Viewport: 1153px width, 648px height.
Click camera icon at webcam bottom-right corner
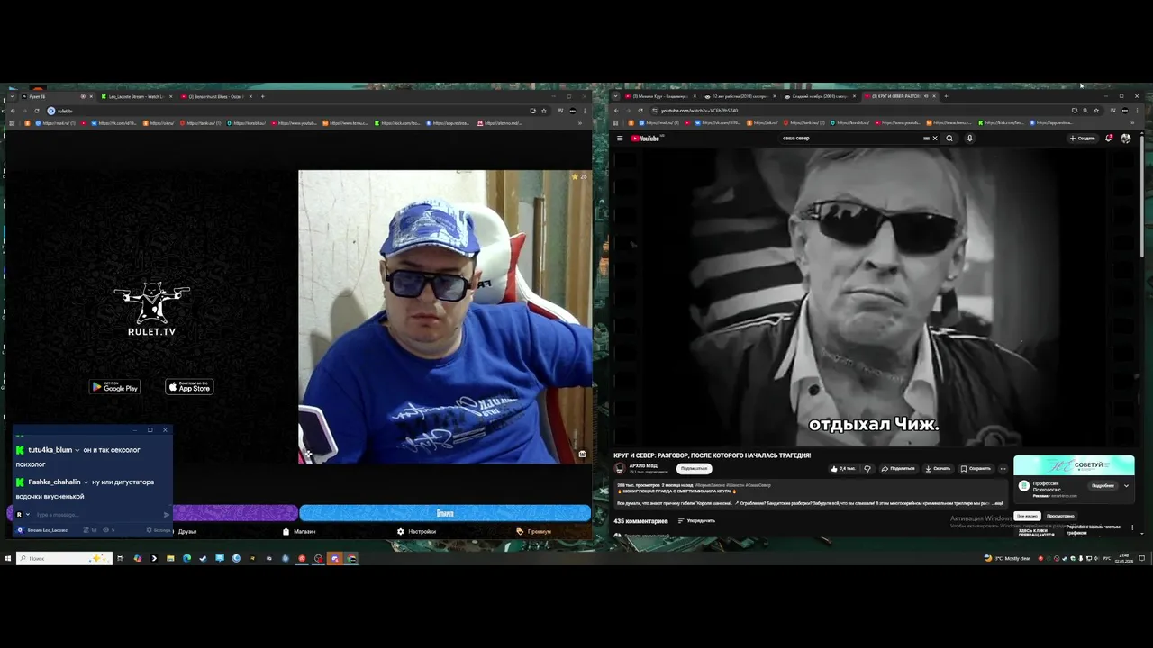582,454
